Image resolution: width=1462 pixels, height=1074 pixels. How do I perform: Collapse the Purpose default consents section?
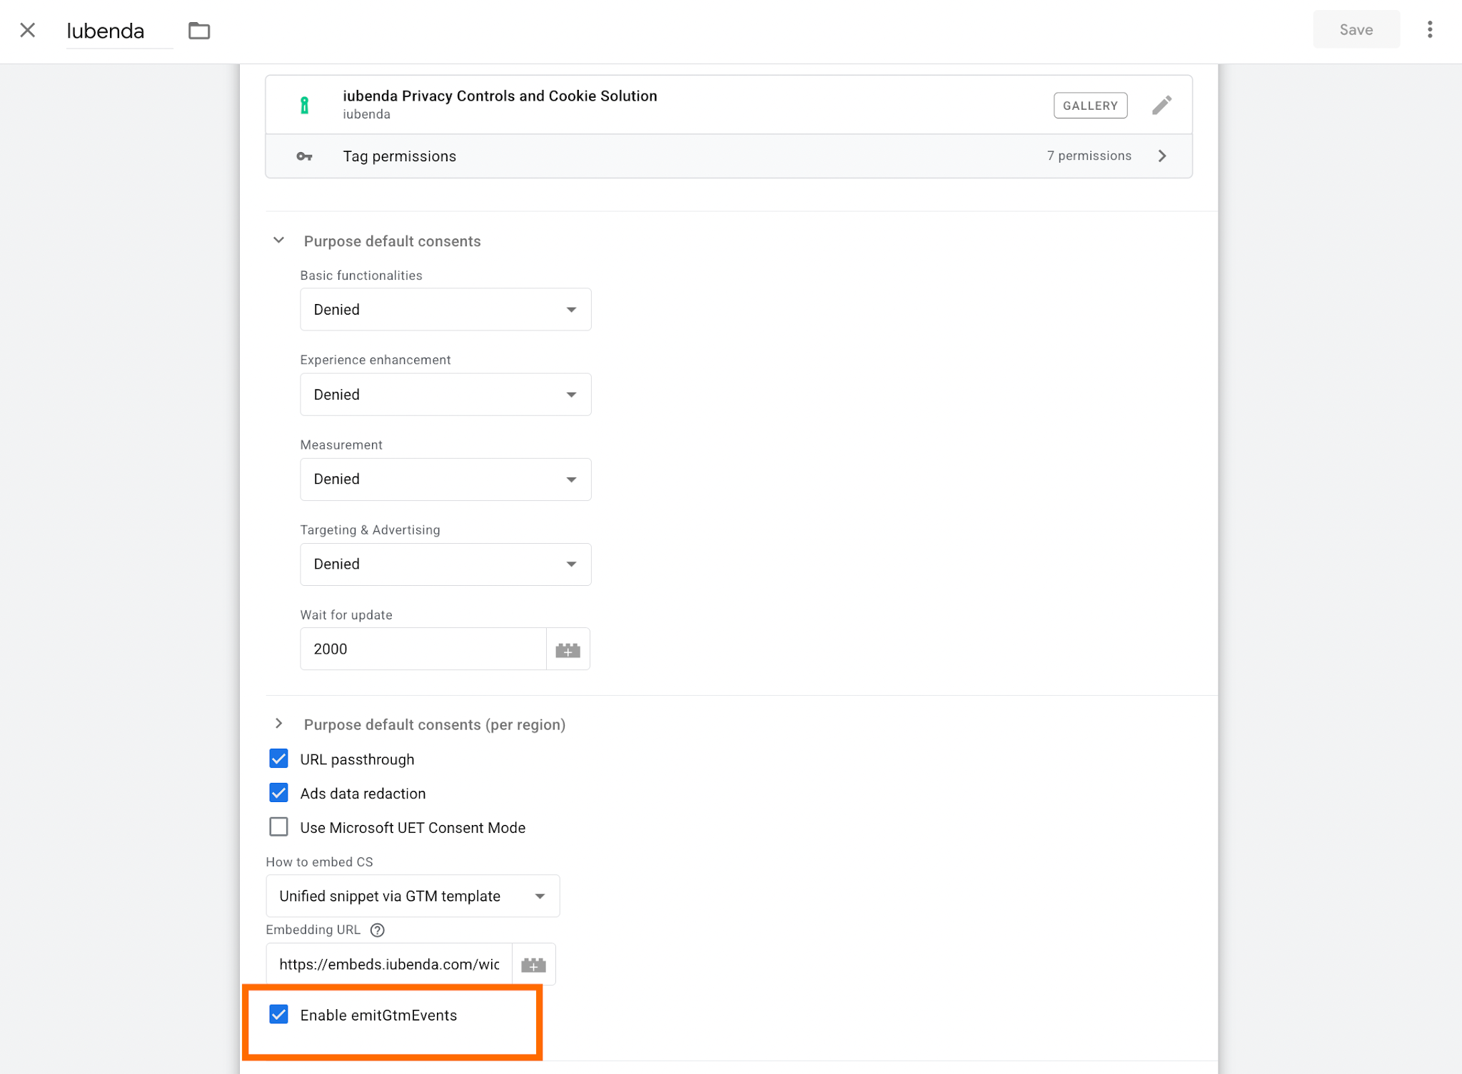click(x=279, y=240)
